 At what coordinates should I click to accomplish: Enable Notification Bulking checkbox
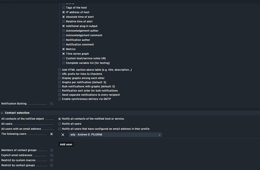[x=52, y=103]
